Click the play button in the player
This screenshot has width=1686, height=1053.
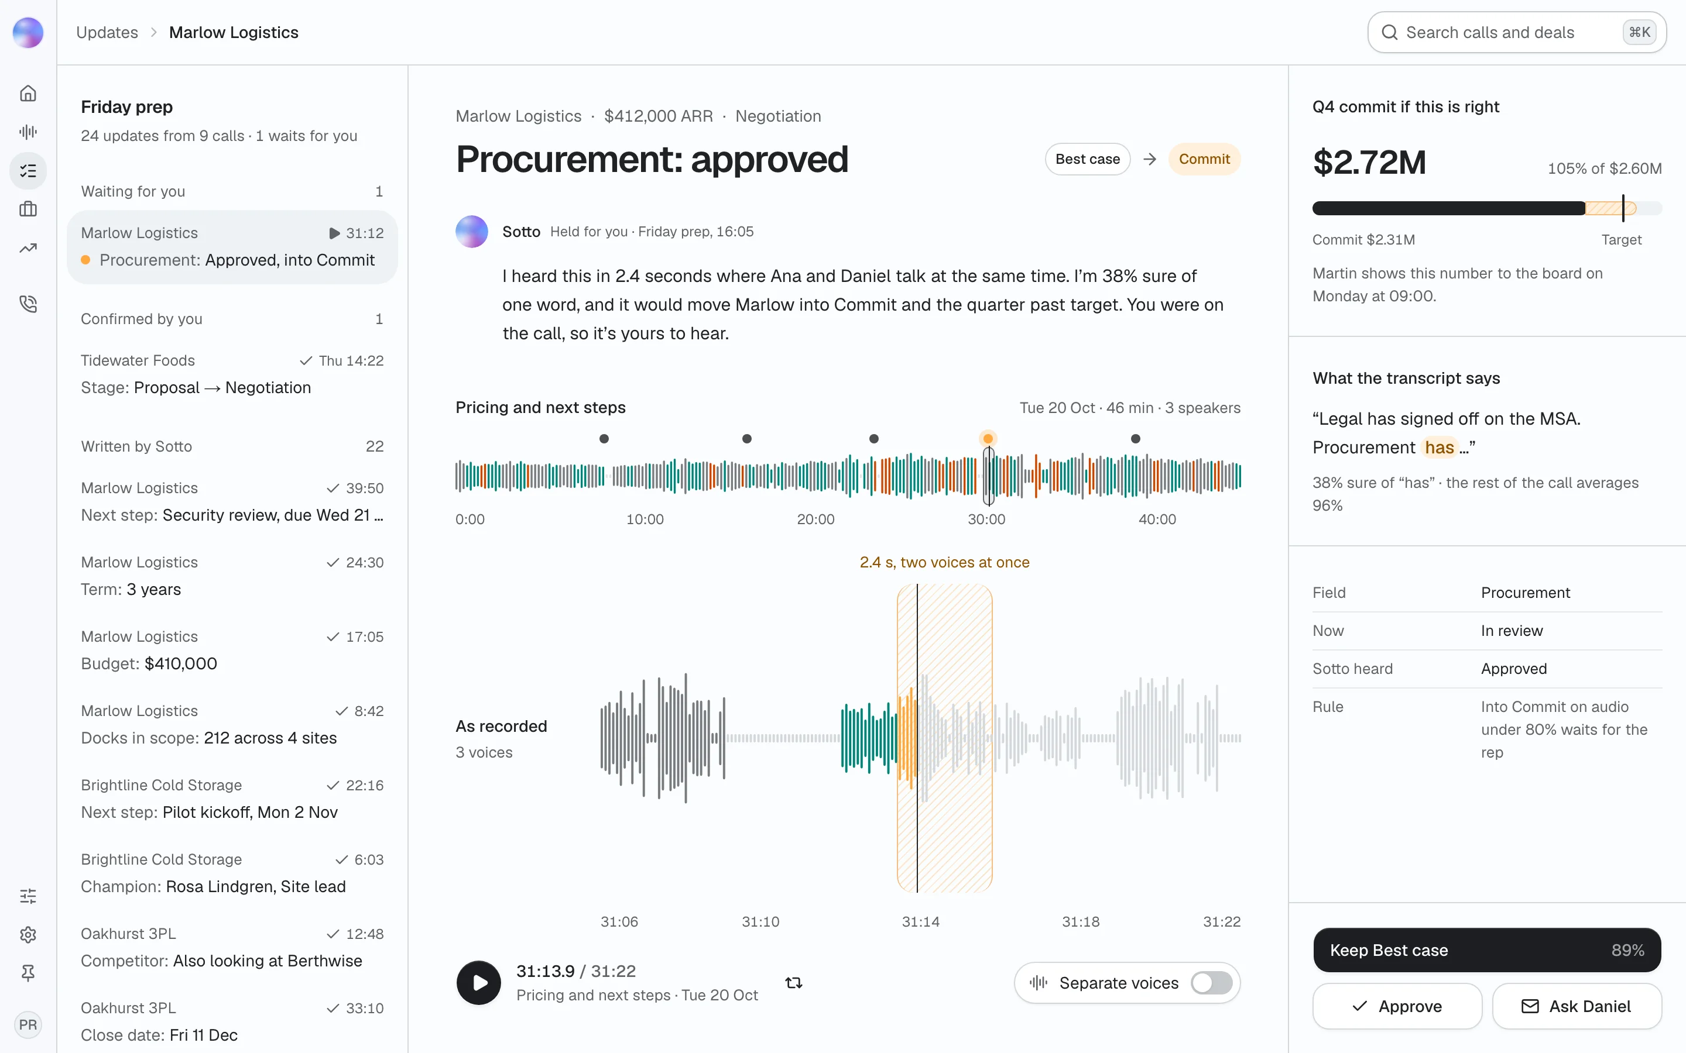(x=479, y=983)
